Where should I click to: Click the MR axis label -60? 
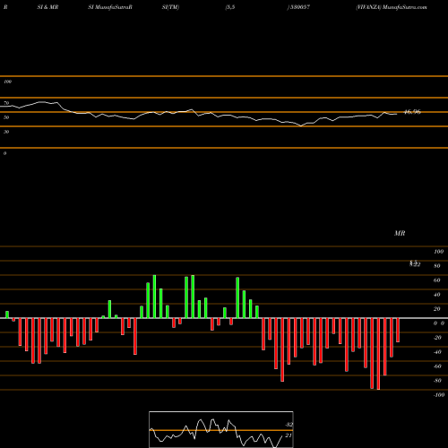click(x=437, y=366)
